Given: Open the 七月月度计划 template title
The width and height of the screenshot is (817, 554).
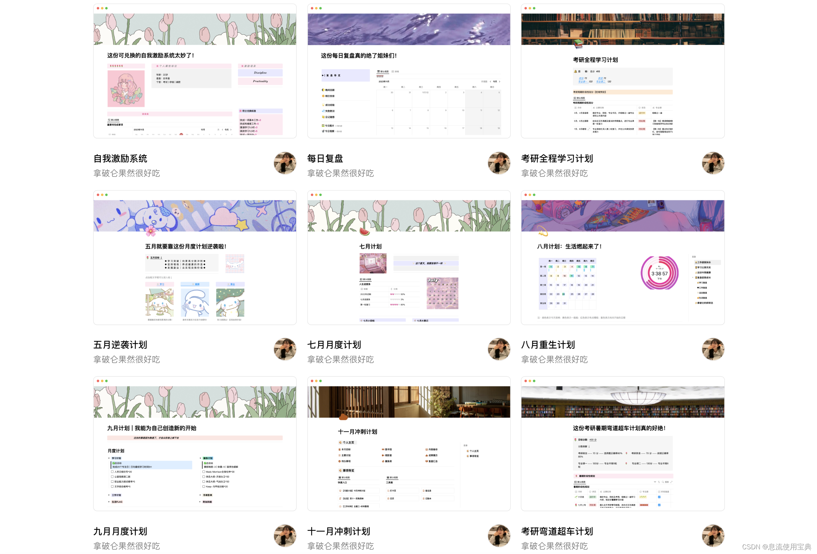Looking at the screenshot, I should [x=334, y=345].
